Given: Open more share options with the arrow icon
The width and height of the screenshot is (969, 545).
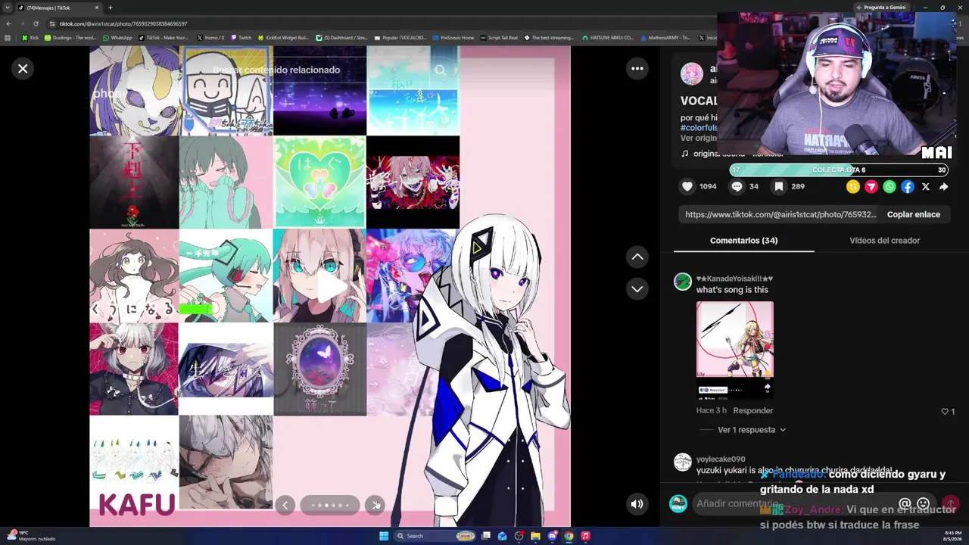Looking at the screenshot, I should tap(943, 187).
